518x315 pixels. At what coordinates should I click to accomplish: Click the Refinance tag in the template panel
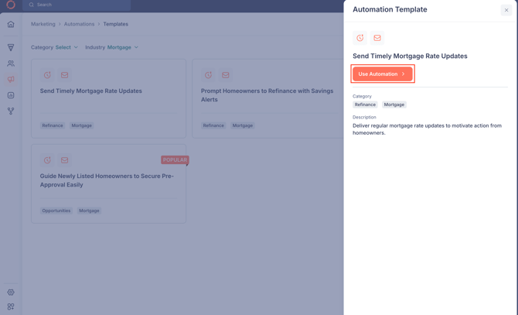point(365,104)
